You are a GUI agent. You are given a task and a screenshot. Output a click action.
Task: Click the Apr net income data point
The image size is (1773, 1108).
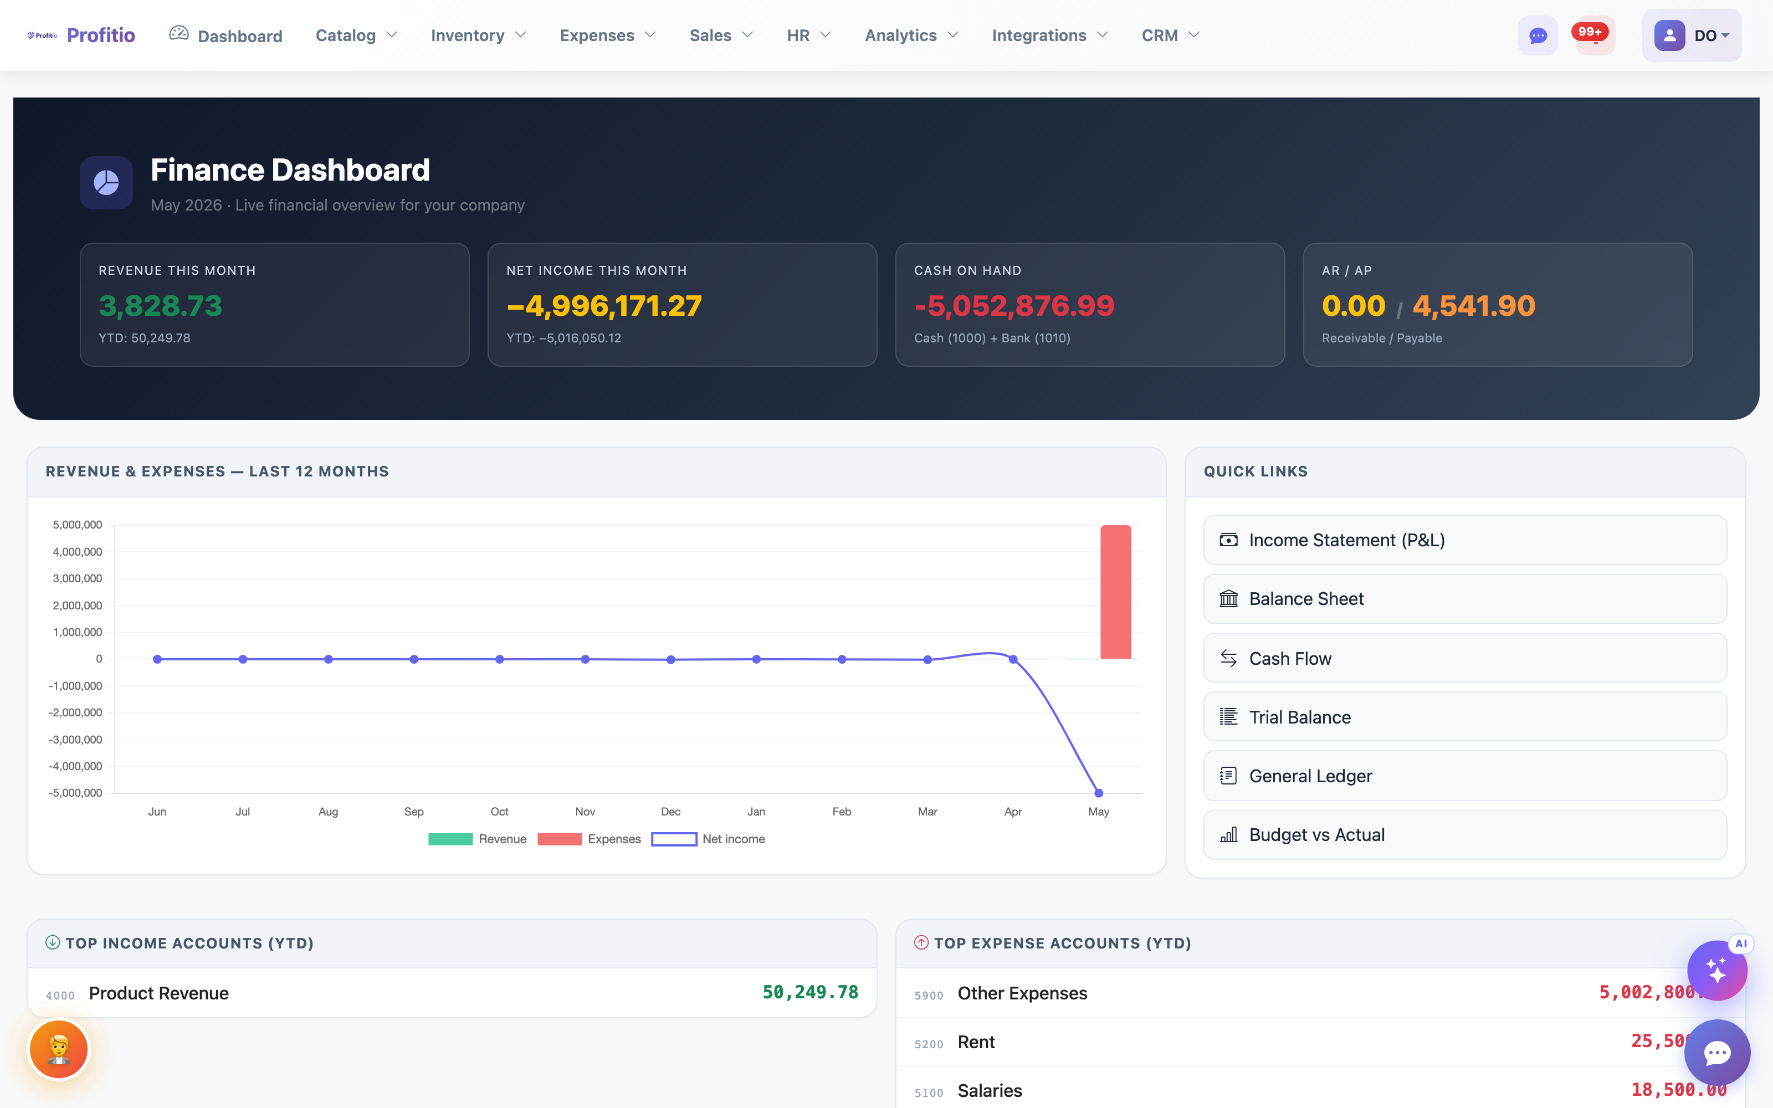point(1012,659)
